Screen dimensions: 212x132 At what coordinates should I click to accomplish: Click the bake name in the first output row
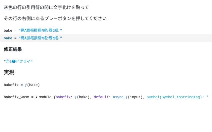[8, 31]
